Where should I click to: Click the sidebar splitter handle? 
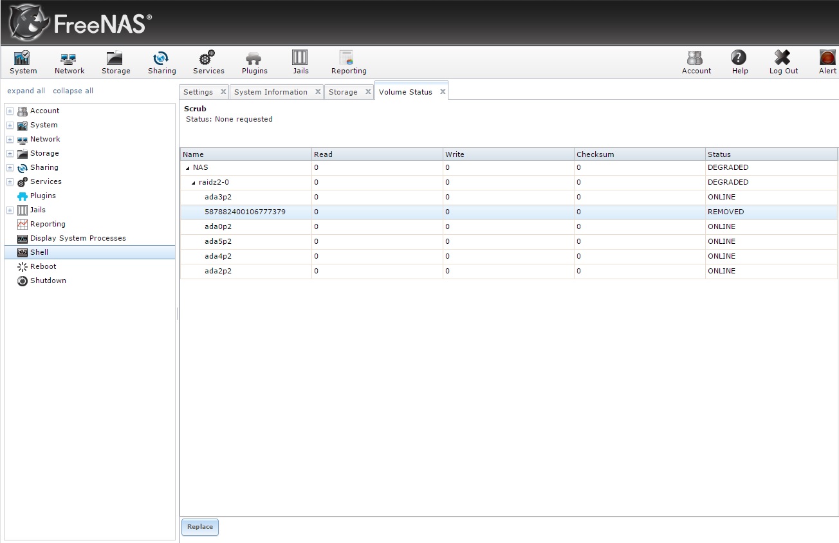point(178,313)
